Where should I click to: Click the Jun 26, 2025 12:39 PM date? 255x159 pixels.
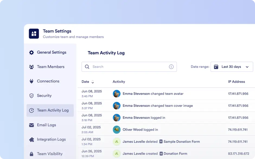(92, 154)
